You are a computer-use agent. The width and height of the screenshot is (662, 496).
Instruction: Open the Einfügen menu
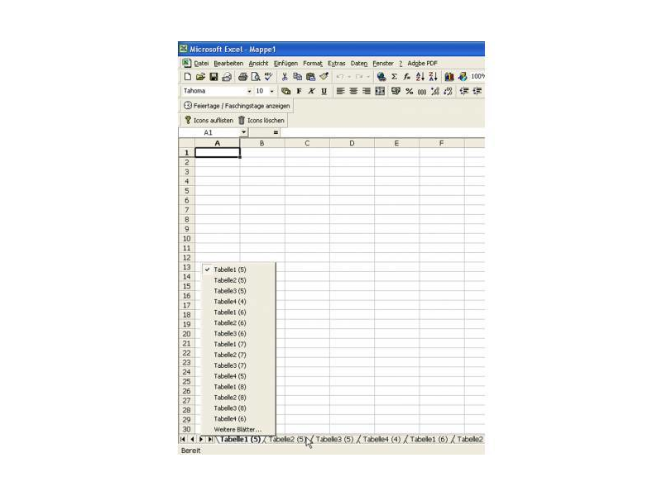285,64
